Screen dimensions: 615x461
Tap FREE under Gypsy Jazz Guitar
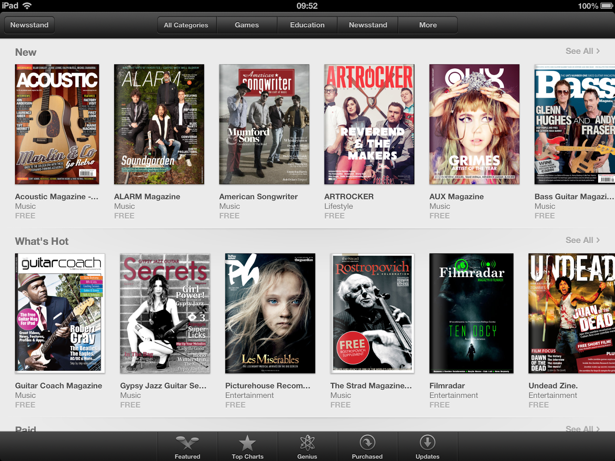tap(130, 405)
